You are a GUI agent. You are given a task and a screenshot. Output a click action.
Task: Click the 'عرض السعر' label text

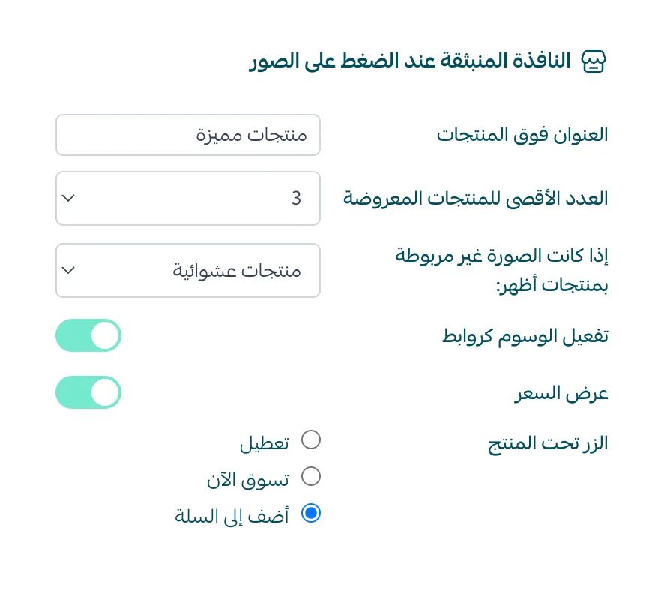click(x=561, y=394)
